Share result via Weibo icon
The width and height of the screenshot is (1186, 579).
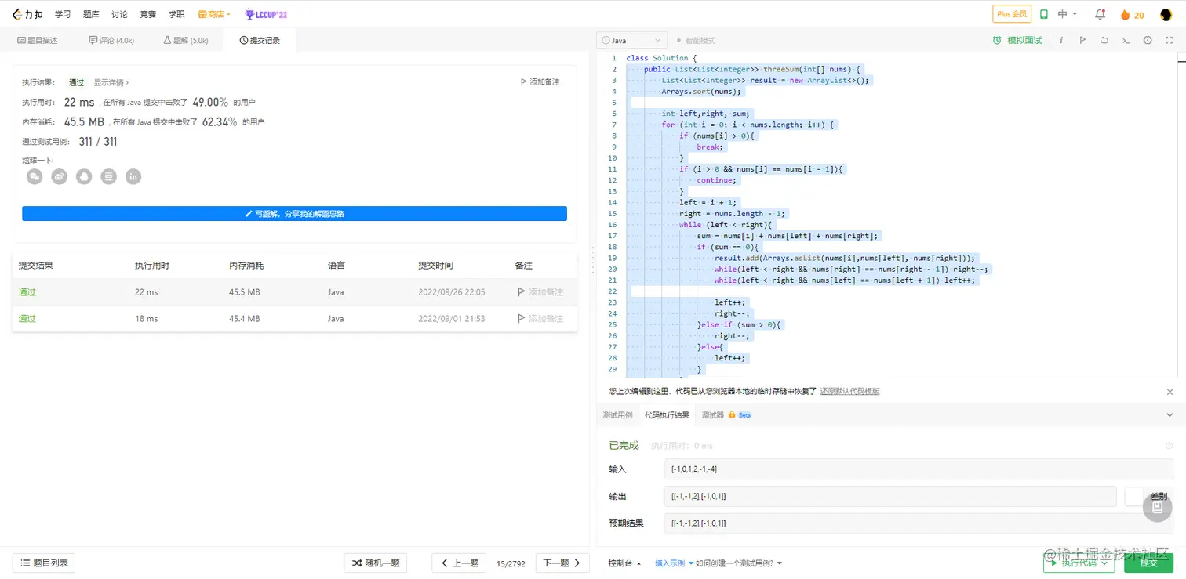60,177
